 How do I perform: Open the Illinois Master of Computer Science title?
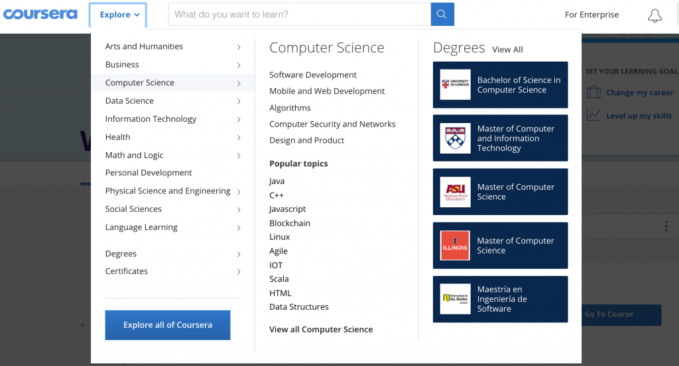pyautogui.click(x=515, y=246)
